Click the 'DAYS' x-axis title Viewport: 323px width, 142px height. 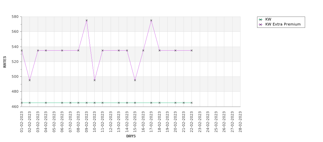[x=131, y=136]
